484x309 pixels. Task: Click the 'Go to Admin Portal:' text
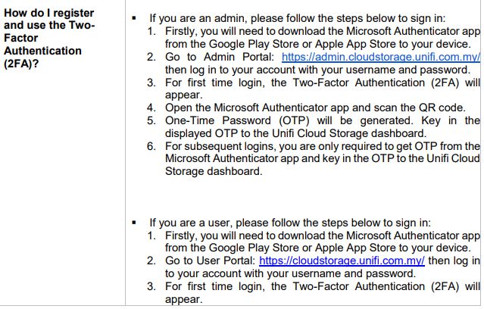[220, 57]
